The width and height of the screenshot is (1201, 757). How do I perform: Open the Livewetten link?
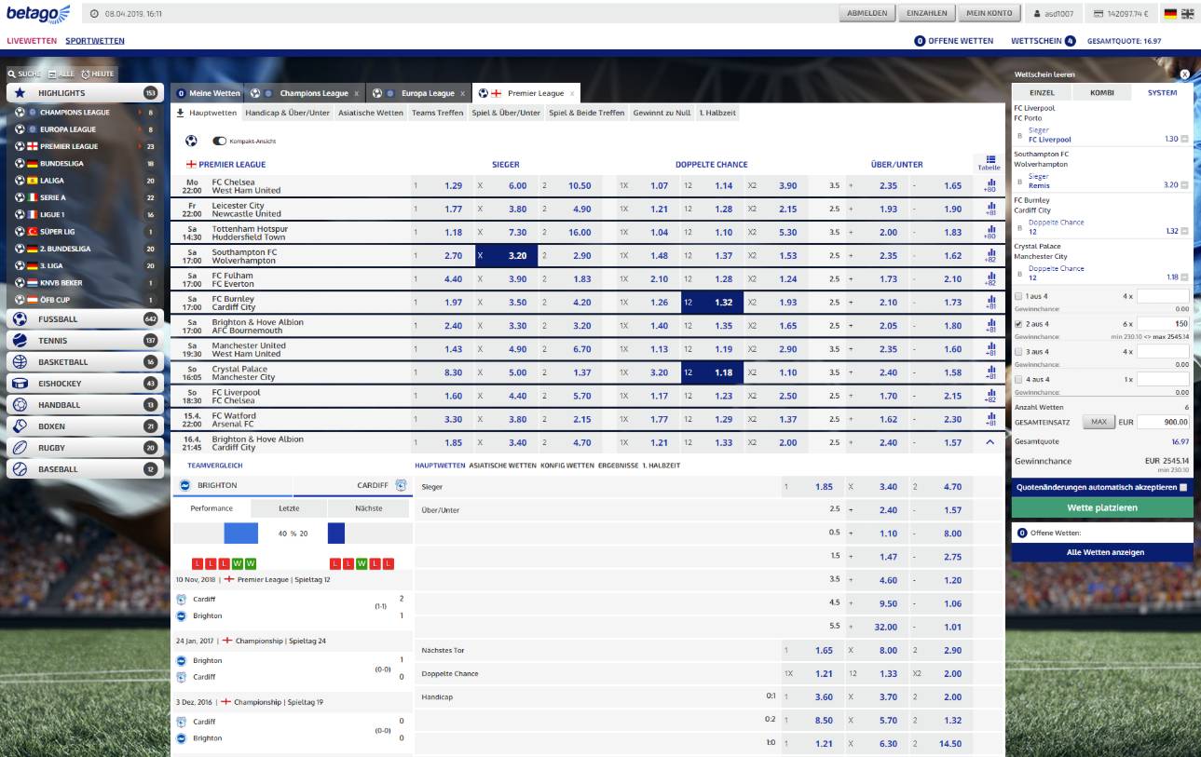click(x=32, y=41)
